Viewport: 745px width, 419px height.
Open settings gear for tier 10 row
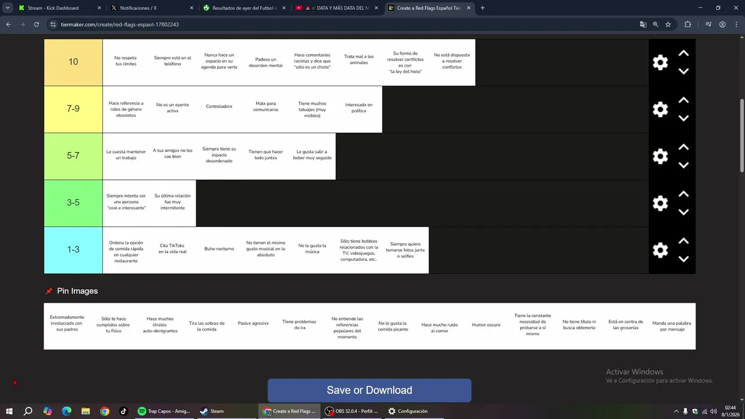[660, 63]
